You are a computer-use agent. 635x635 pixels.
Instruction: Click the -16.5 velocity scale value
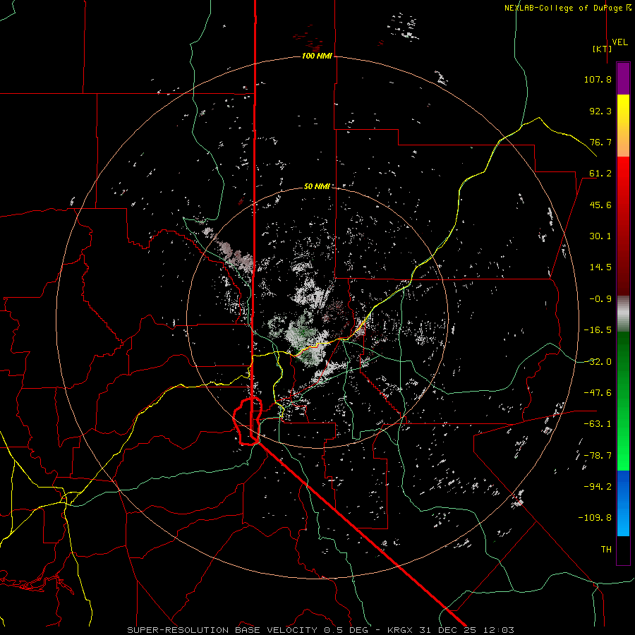click(x=598, y=330)
